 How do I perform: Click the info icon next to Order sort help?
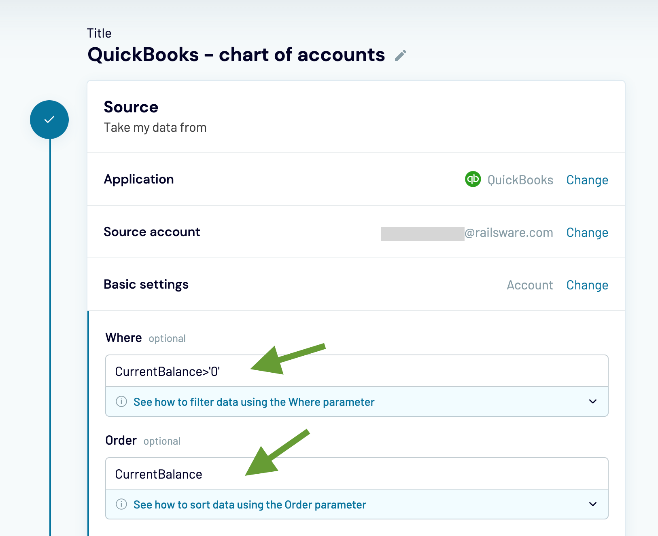coord(121,504)
